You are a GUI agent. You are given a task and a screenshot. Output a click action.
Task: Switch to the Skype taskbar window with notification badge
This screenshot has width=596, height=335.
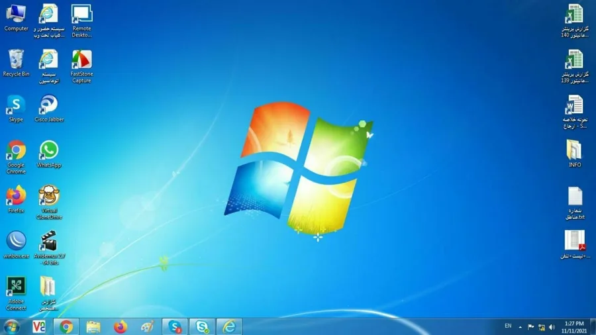point(175,326)
